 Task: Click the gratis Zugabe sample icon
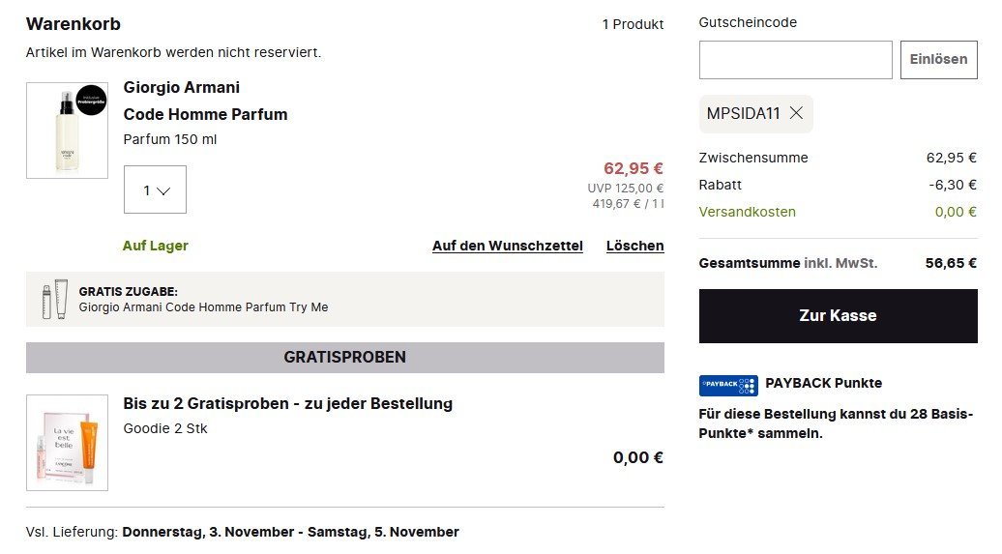[55, 299]
